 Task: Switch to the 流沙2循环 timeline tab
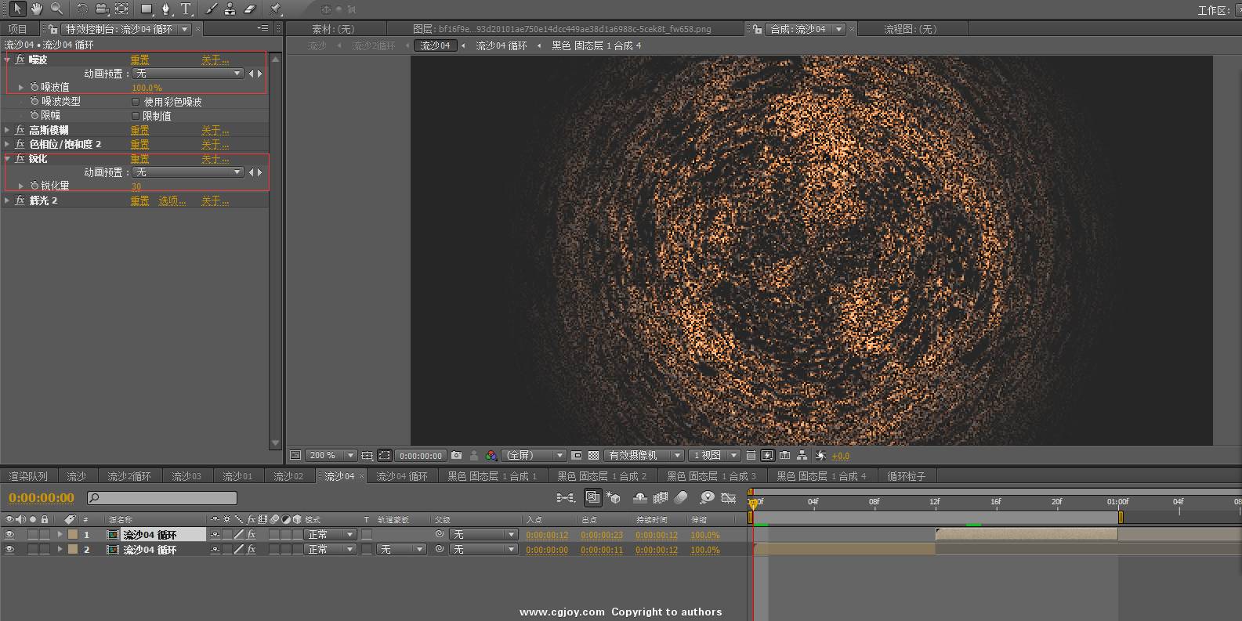point(129,476)
